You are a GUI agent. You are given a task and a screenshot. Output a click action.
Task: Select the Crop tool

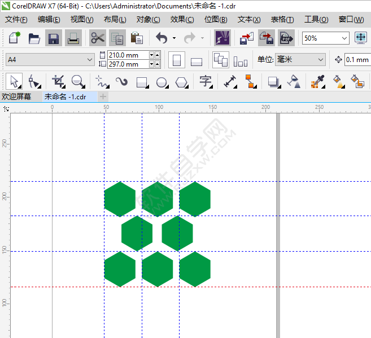58,82
